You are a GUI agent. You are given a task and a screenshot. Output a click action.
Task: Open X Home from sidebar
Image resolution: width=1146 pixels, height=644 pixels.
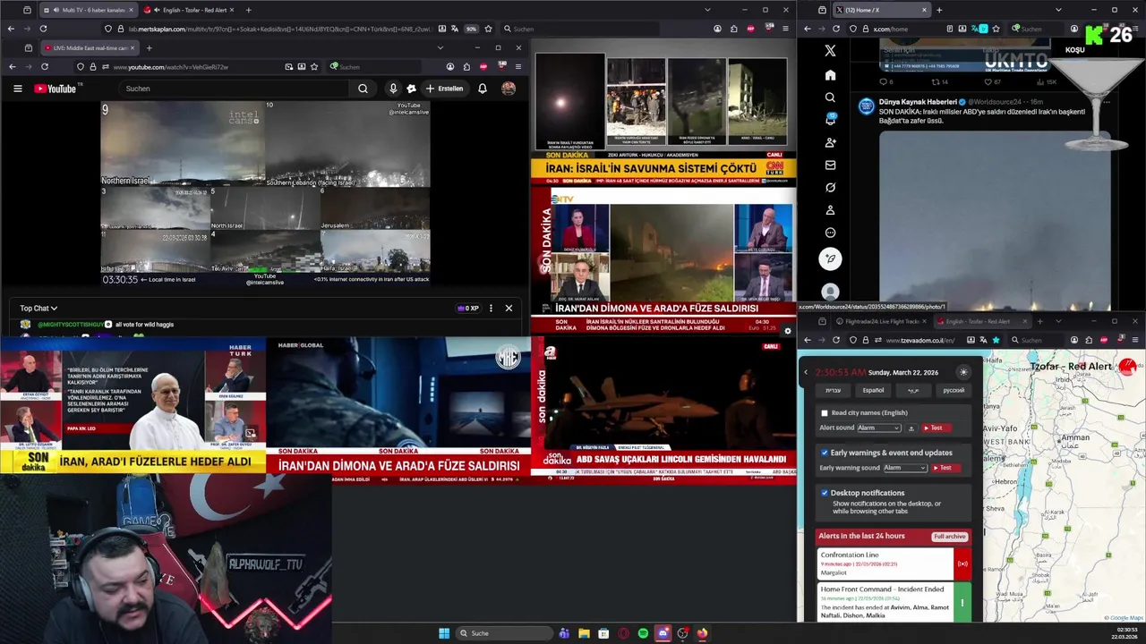pos(830,75)
